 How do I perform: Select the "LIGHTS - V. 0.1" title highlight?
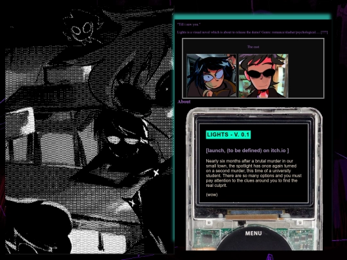pos(228,135)
